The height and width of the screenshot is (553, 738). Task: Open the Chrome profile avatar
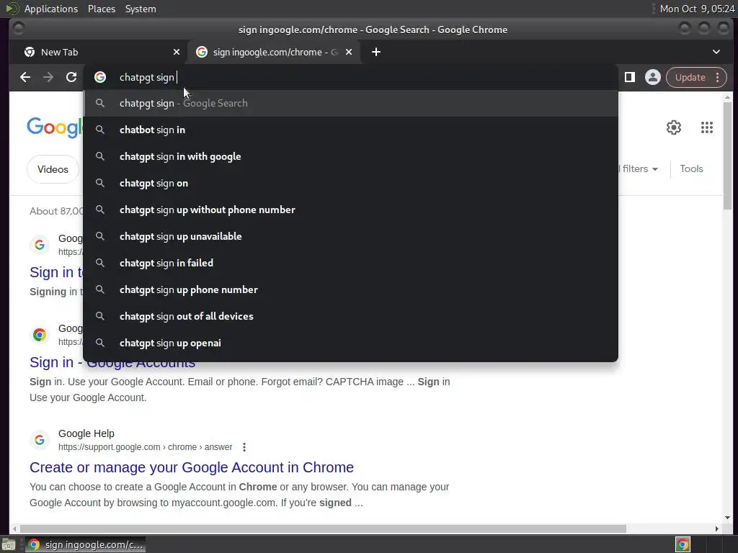pos(653,77)
